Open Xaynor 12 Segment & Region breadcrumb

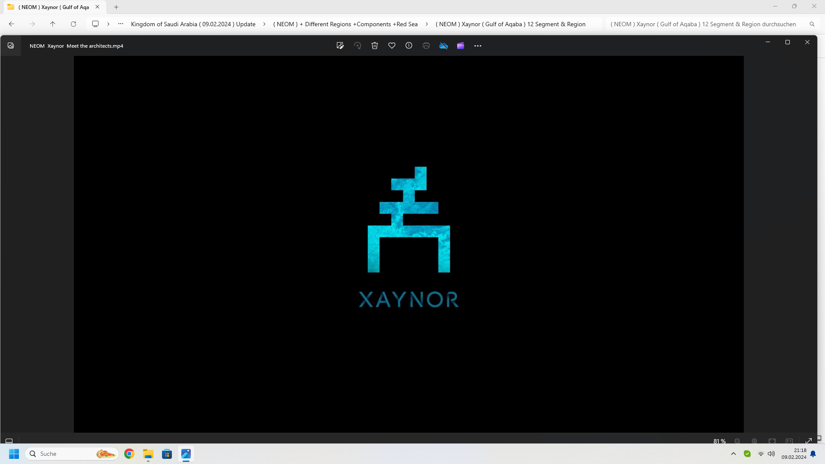pyautogui.click(x=510, y=24)
